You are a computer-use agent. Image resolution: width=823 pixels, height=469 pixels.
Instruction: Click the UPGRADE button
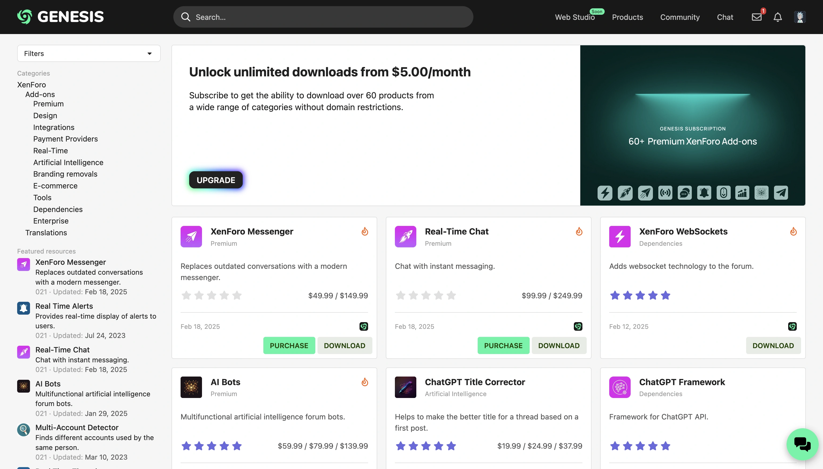[216, 180]
